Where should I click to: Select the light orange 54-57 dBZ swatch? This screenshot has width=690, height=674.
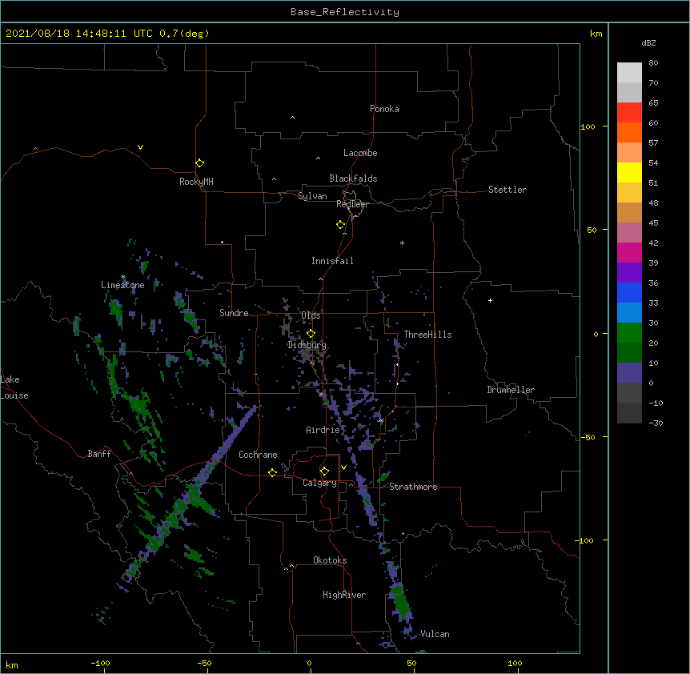(x=629, y=153)
